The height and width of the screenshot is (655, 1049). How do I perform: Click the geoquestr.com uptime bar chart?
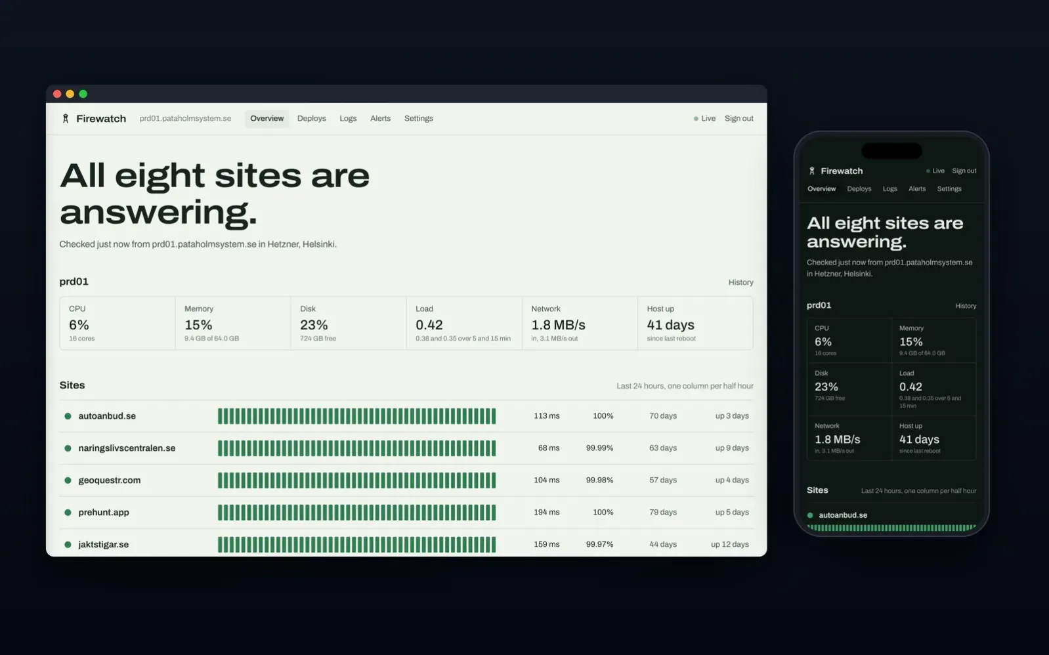(356, 480)
